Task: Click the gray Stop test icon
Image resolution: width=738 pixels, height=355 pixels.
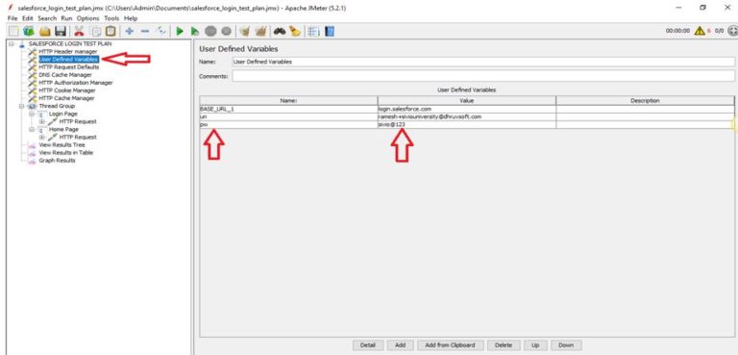Action: click(x=210, y=31)
